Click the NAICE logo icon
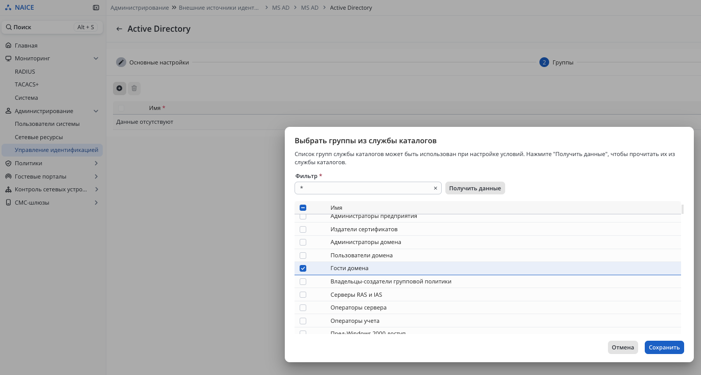This screenshot has width=701, height=375. pos(8,8)
